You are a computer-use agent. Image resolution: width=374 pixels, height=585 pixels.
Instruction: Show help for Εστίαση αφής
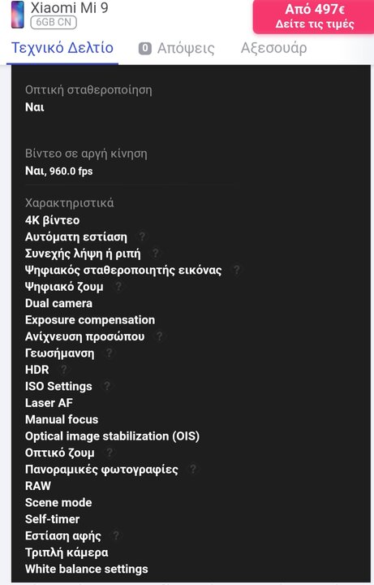point(116,535)
